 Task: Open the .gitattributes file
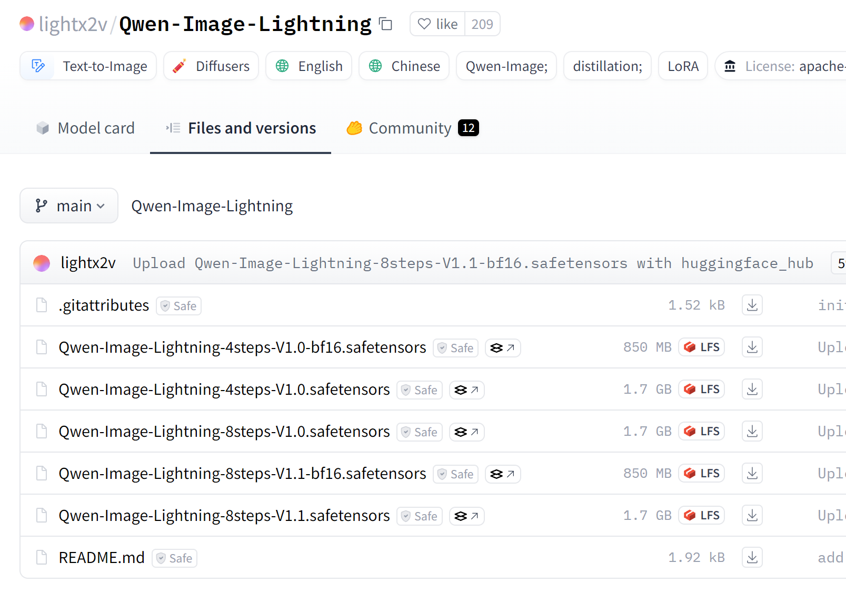click(104, 305)
